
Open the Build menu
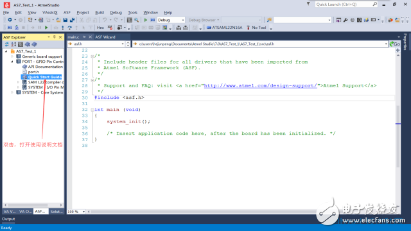coord(100,12)
